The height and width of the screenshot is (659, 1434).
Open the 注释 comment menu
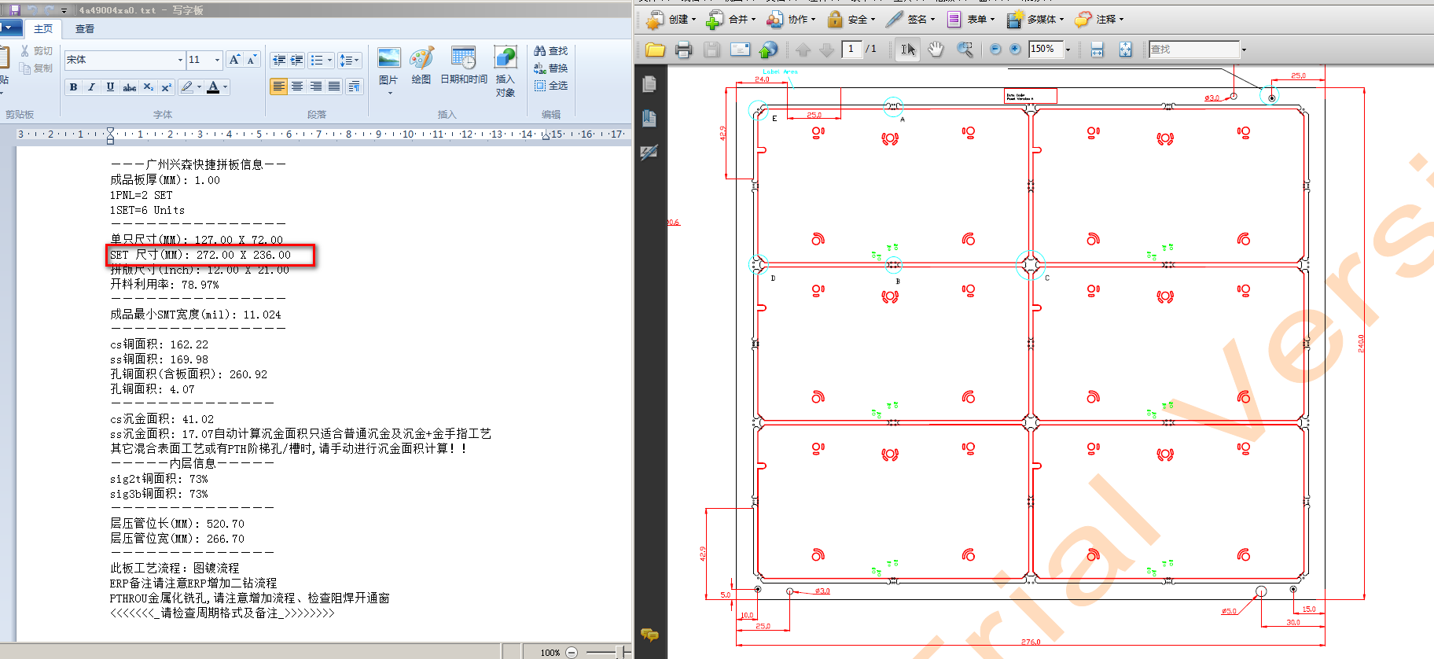coord(1100,20)
